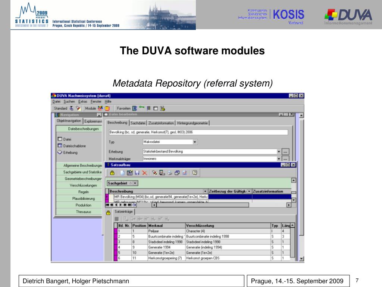This screenshot has width=382, height=287.
Task: Click the Sachgebiete und Statistiken section button
Action: pos(79,172)
